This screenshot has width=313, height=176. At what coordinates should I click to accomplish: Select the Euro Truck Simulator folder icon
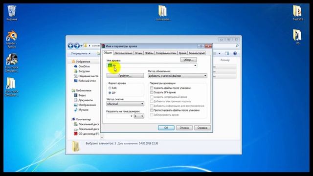pos(12,87)
